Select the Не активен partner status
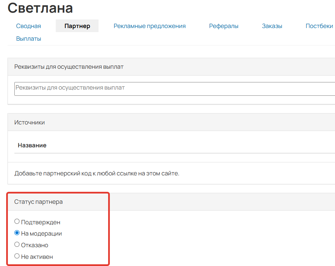The height and width of the screenshot is (266, 335). tap(16, 256)
